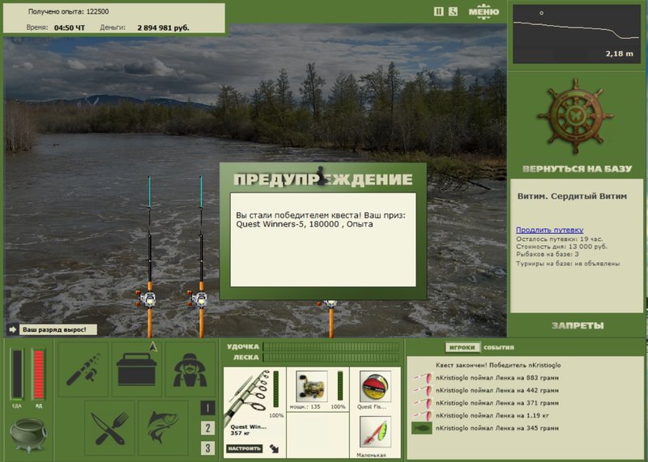The image size is (648, 462).
Task: Click the warning dialog prize message
Action: pos(320,219)
